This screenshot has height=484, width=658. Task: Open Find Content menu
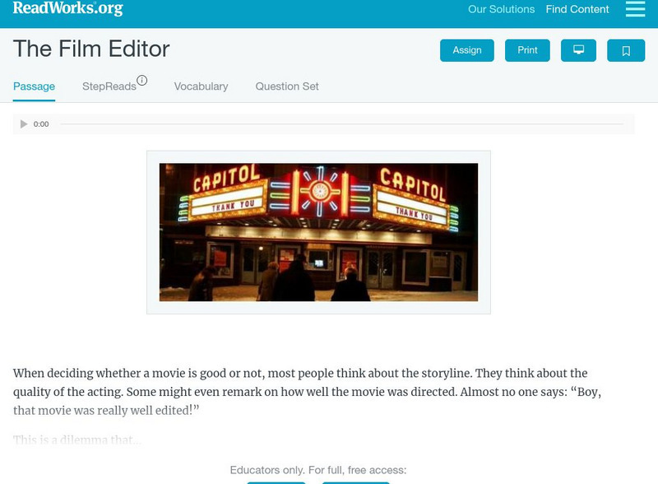[x=577, y=9]
